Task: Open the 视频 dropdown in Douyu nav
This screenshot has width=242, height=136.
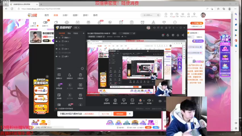Action: (x=75, y=15)
